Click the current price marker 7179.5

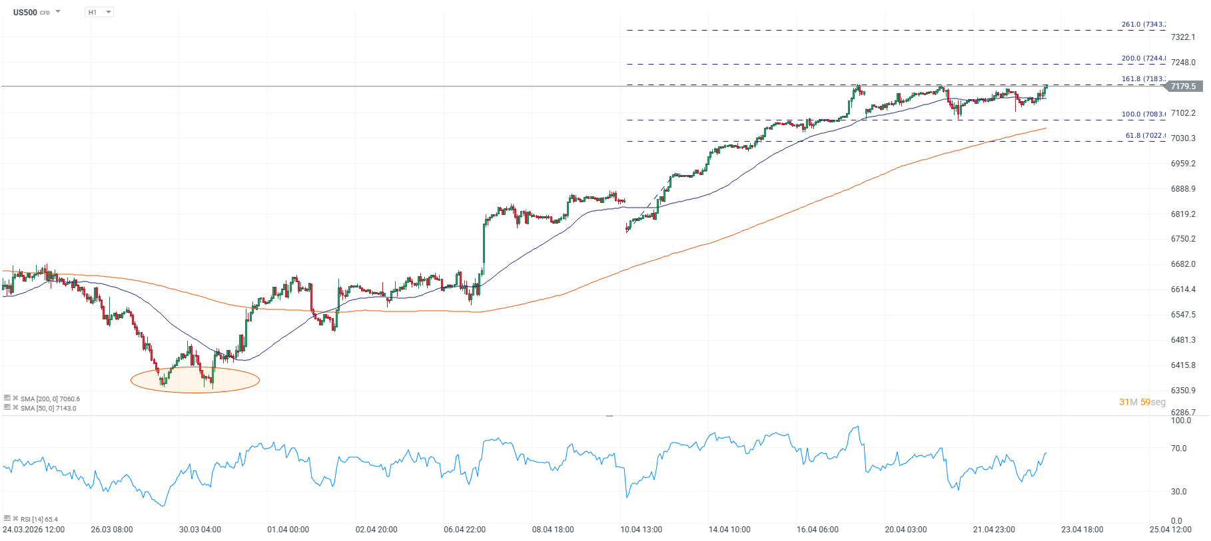click(x=1185, y=86)
